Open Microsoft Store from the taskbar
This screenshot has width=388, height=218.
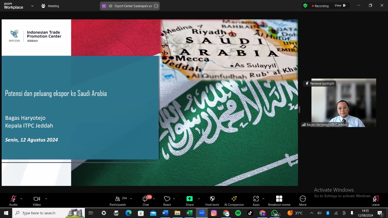(x=141, y=213)
